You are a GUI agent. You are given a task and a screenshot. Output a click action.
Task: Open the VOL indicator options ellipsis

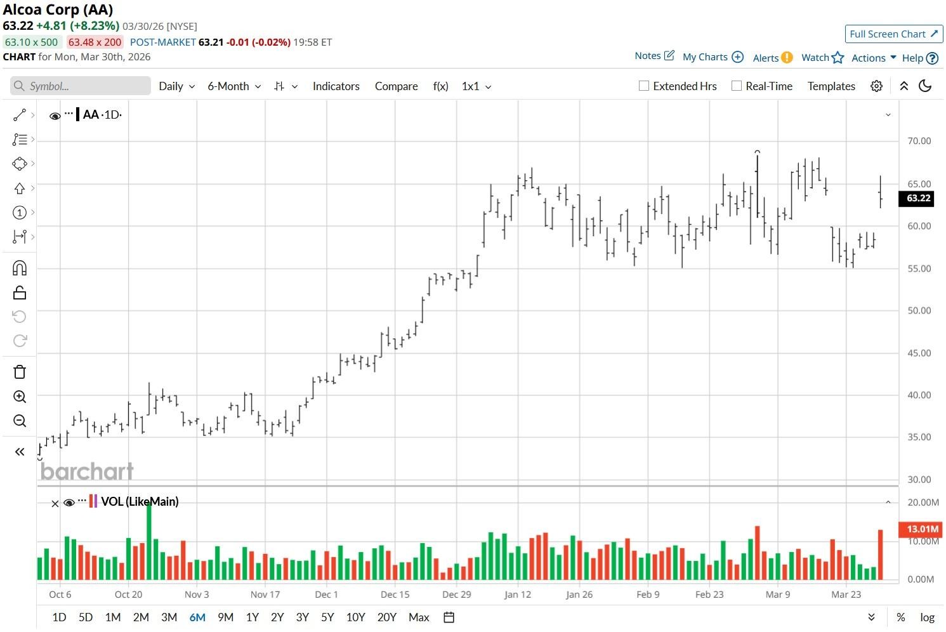(x=82, y=501)
